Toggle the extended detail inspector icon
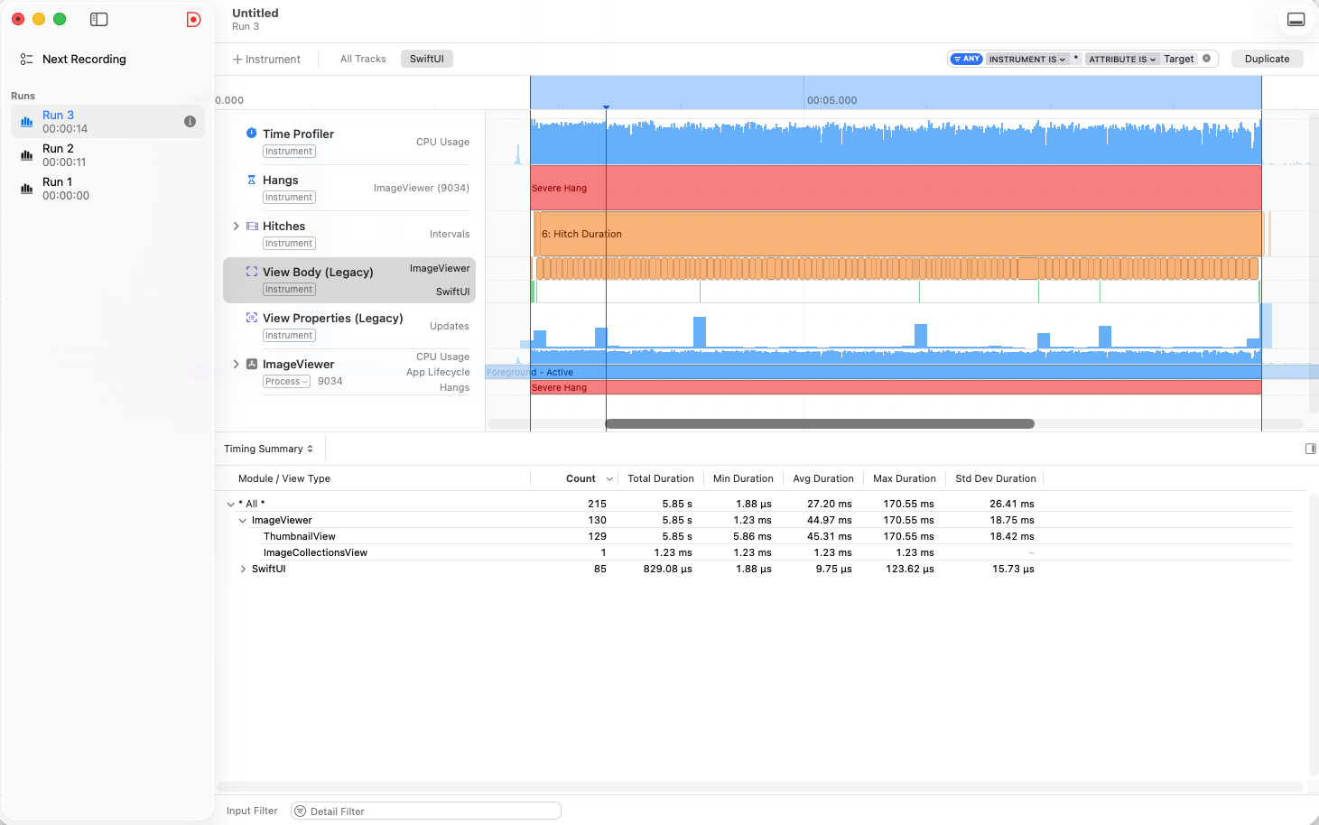 pos(1310,449)
